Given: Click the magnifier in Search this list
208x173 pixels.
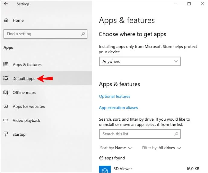Looking at the screenshot, I should [176, 134].
